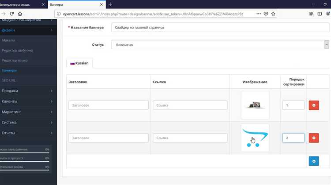Click the blue add banner row button
The image size is (331, 185).
[x=314, y=161]
